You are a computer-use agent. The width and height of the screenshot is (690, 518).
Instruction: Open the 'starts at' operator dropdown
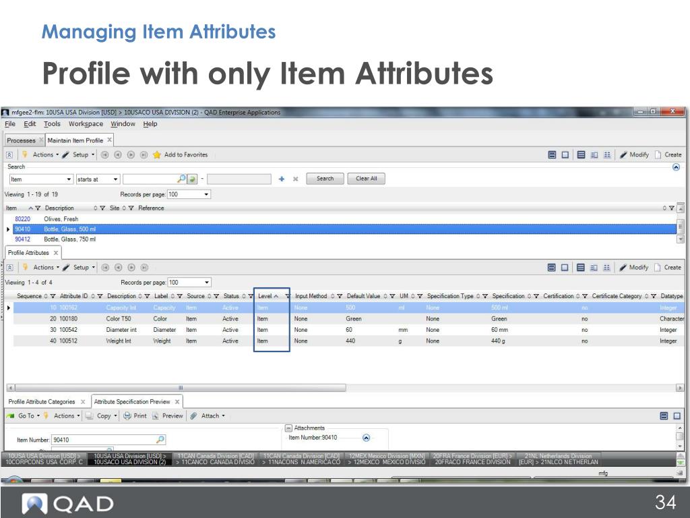click(115, 179)
